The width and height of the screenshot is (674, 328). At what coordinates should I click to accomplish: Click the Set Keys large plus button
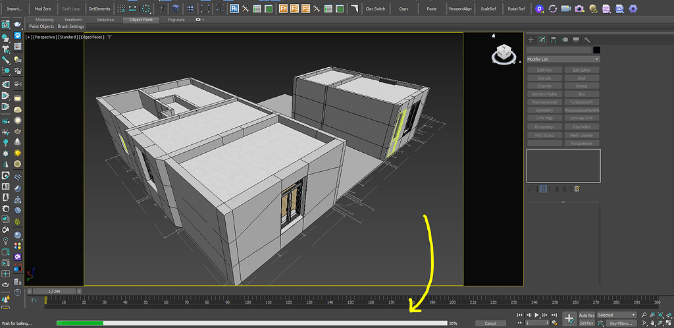click(x=569, y=319)
